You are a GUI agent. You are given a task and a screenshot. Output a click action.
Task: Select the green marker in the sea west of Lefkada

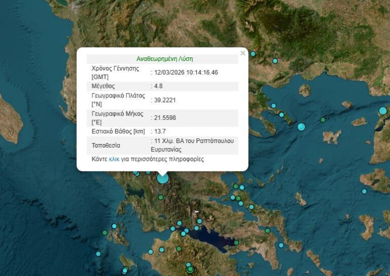click(x=105, y=233)
